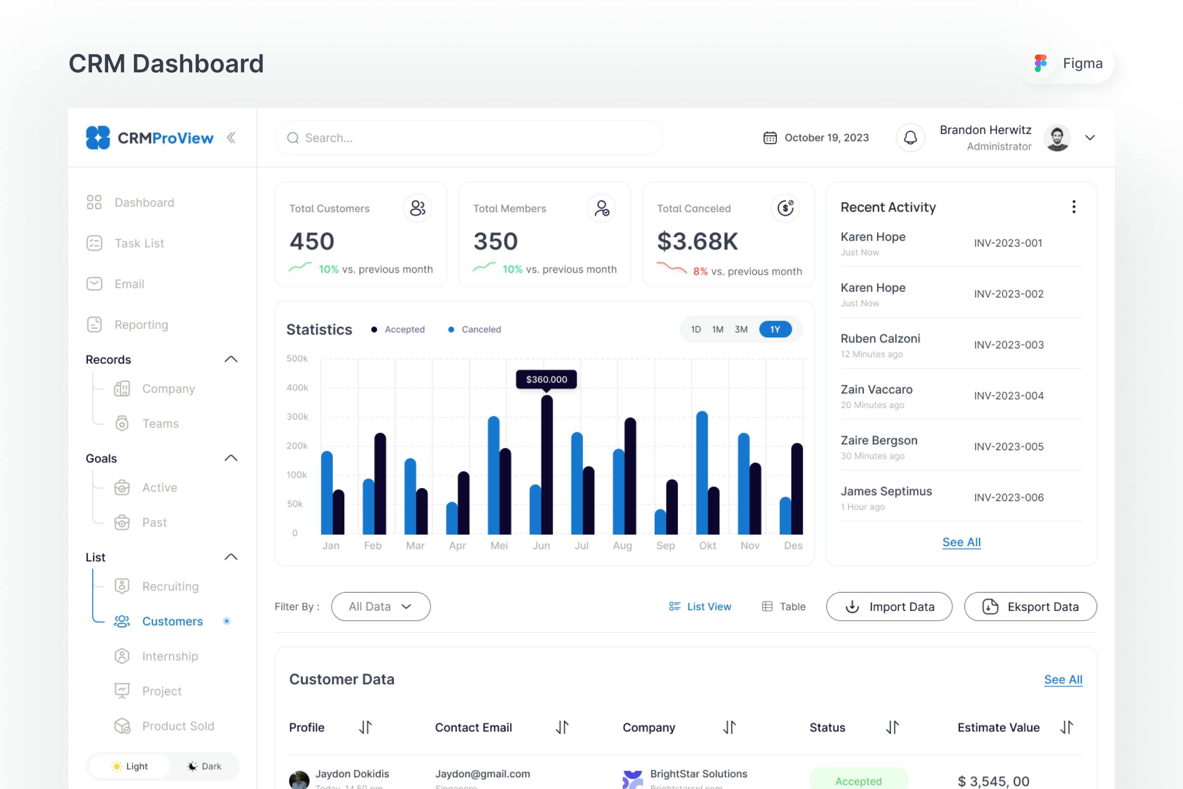The width and height of the screenshot is (1183, 789).
Task: Select Customers in List
Action: [x=159, y=621]
